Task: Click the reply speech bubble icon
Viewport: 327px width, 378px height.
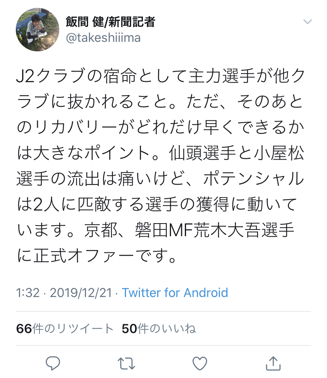Action: pos(53,363)
